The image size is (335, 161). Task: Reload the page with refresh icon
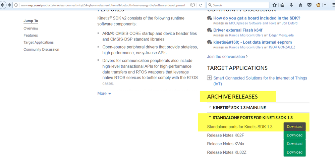[201, 5]
